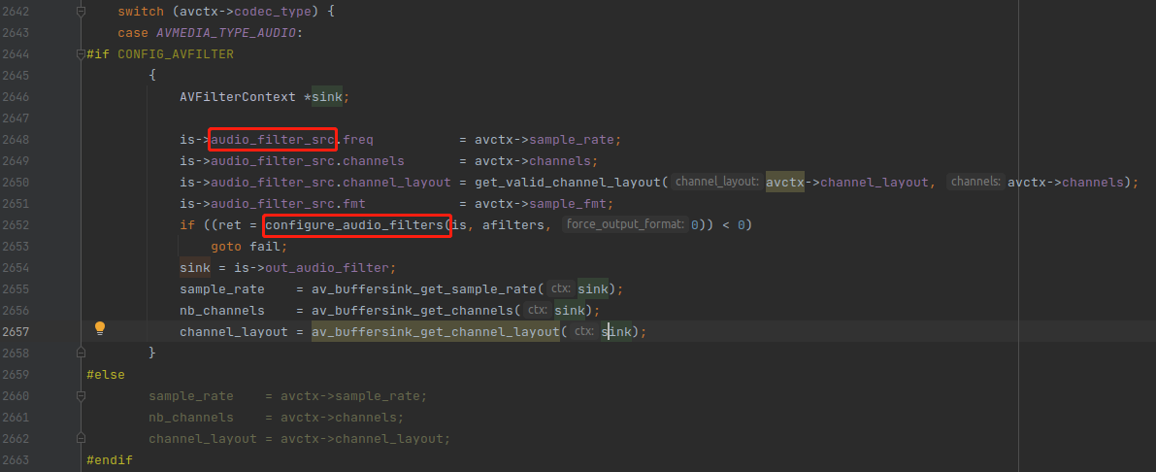
Task: Click the channel_layout: inlay hint on line 2650
Action: coord(715,183)
